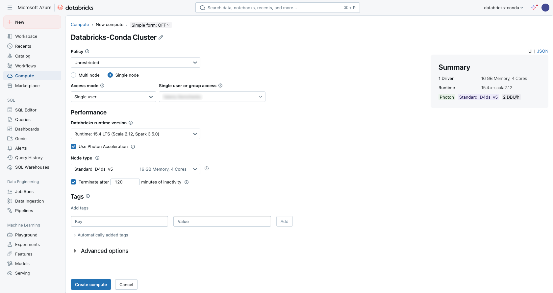Open Compute in the sidebar
Screen dimensions: 553x293
coord(32,76)
